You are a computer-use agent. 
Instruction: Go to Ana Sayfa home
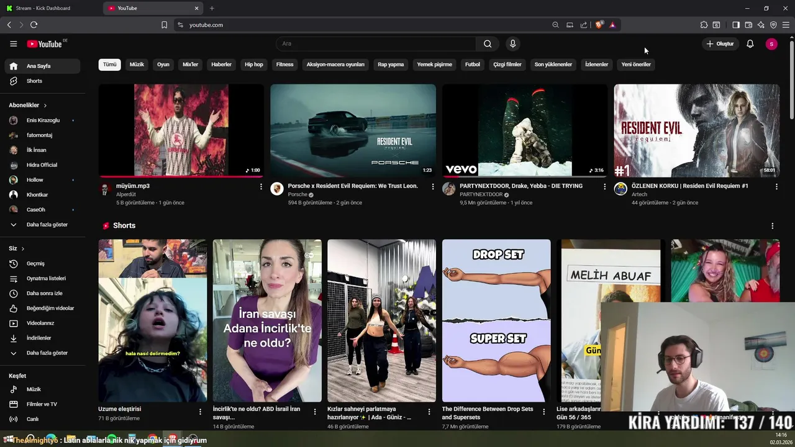42,66
